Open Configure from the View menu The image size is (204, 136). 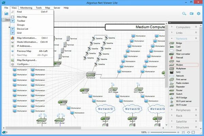click(32, 64)
